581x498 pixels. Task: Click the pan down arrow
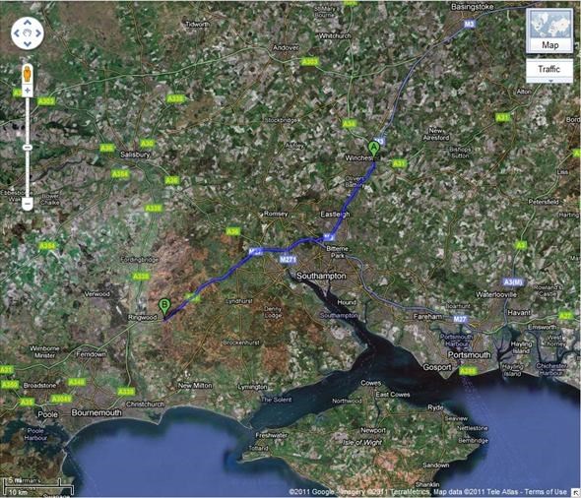click(28, 43)
